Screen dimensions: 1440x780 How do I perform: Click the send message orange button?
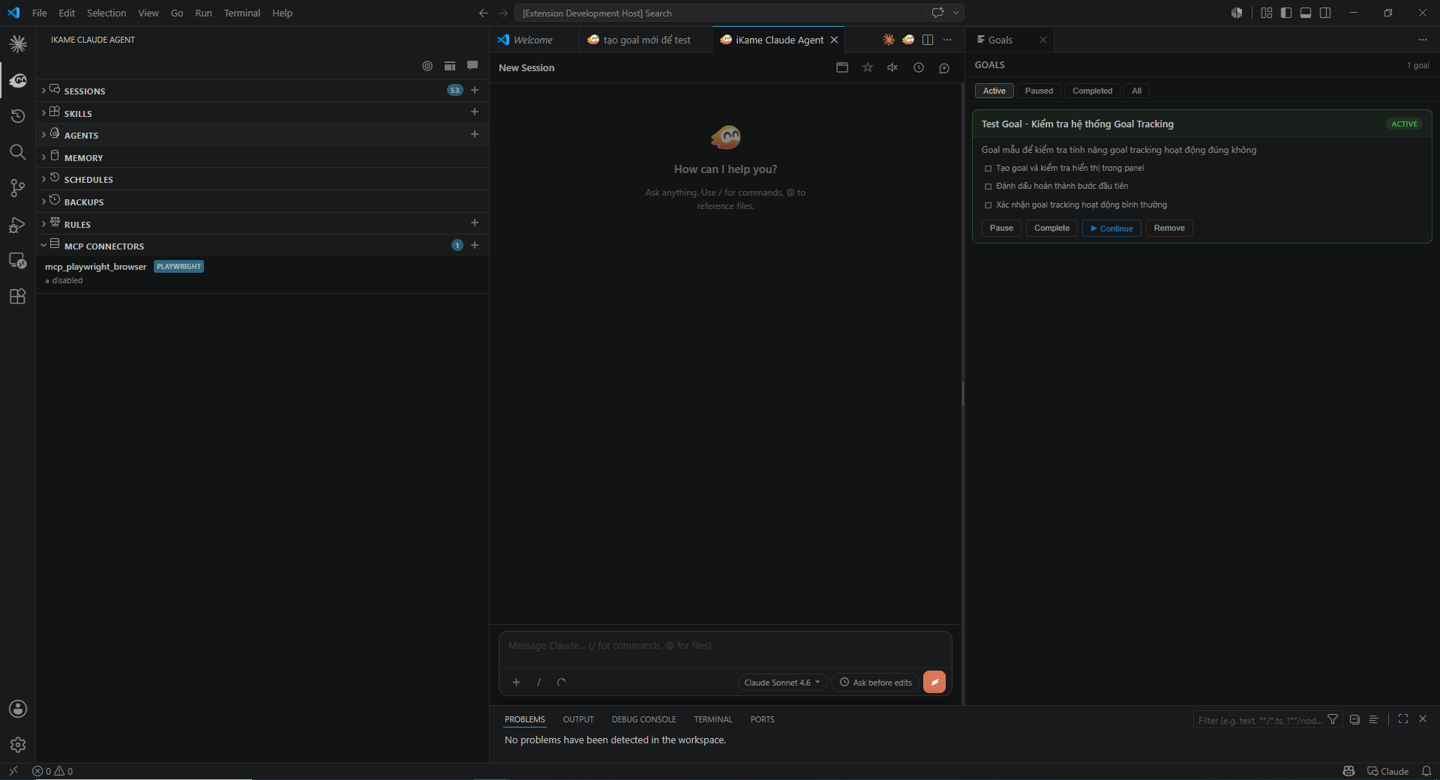click(934, 682)
